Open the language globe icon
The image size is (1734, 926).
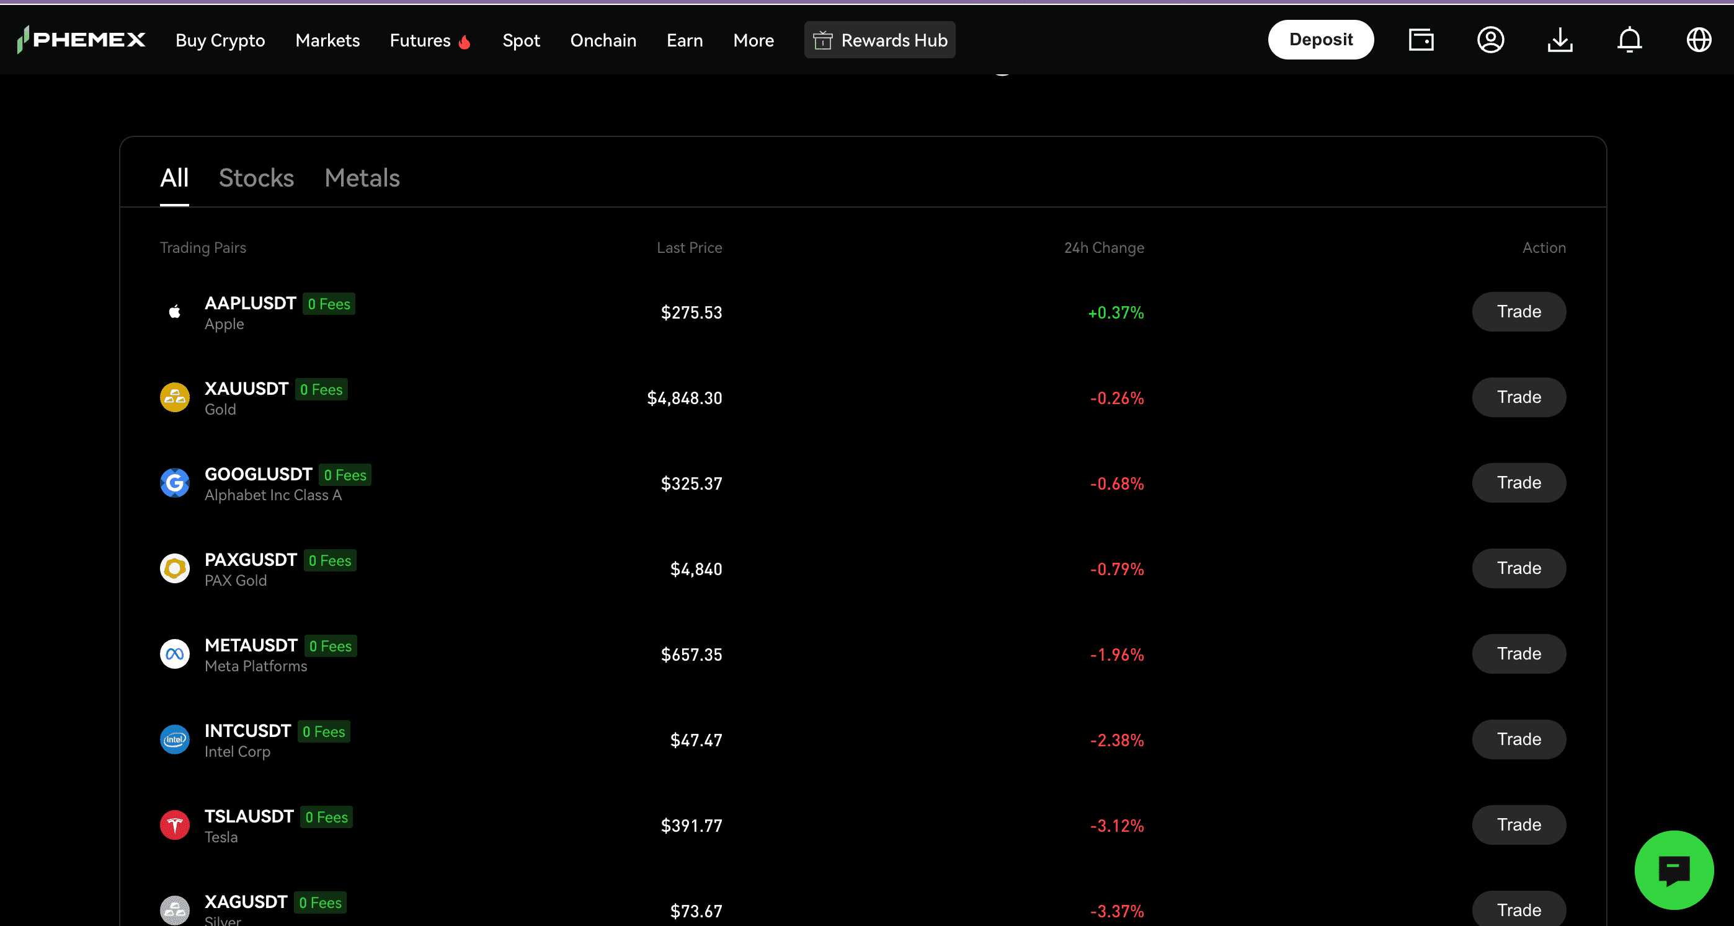[1698, 40]
